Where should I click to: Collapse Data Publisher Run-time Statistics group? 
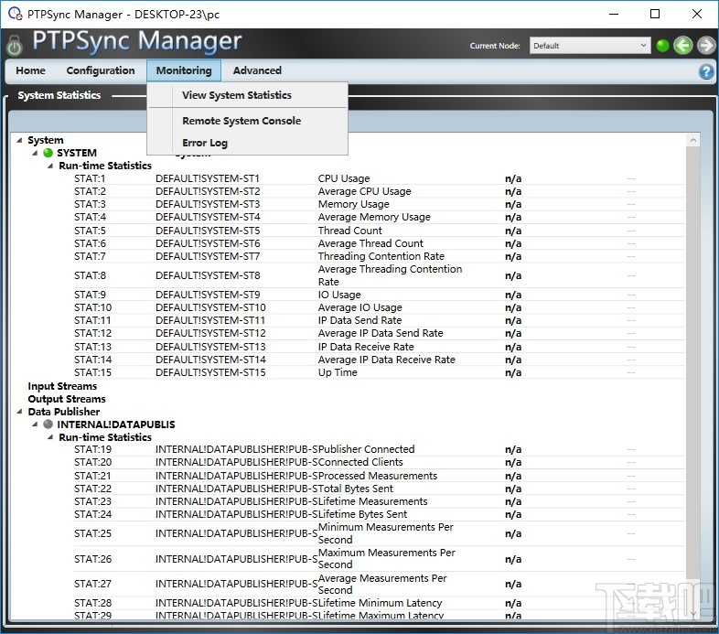click(x=50, y=437)
